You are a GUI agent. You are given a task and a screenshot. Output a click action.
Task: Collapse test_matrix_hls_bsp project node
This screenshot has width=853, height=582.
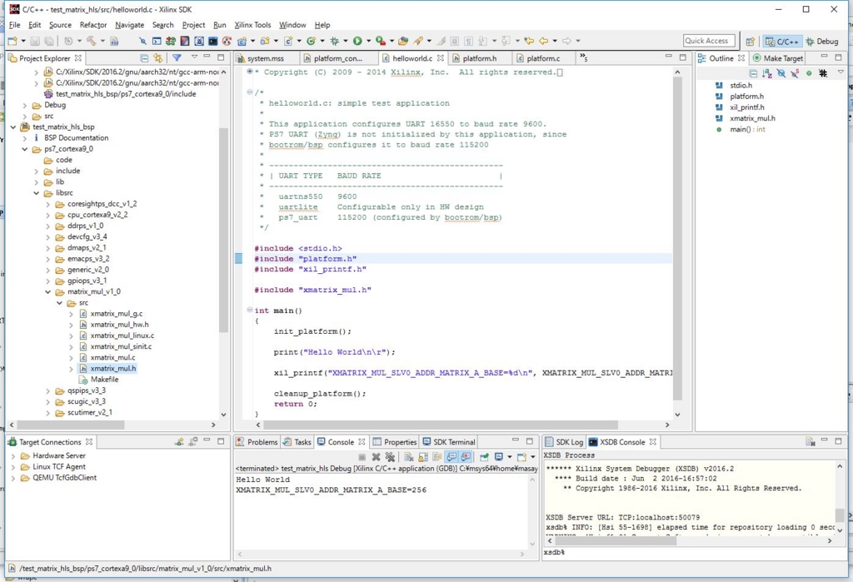coord(13,127)
